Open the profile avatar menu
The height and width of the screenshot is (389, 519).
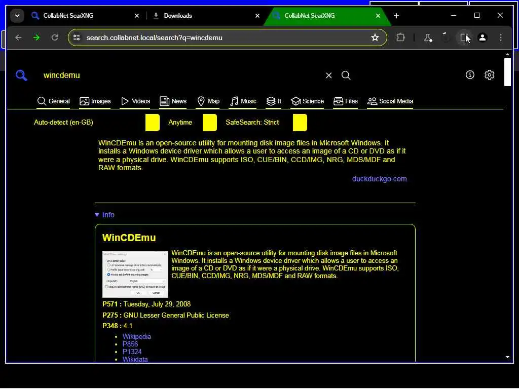(x=483, y=37)
